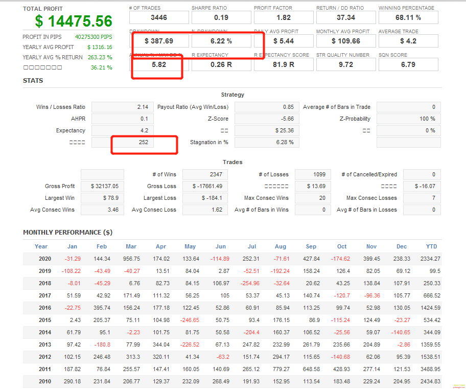466x391 pixels.
Task: Click 2012 Oct value -140.68
Action: [340, 357]
